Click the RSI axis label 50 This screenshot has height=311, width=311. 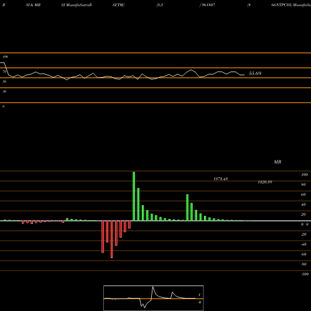click(x=4, y=81)
